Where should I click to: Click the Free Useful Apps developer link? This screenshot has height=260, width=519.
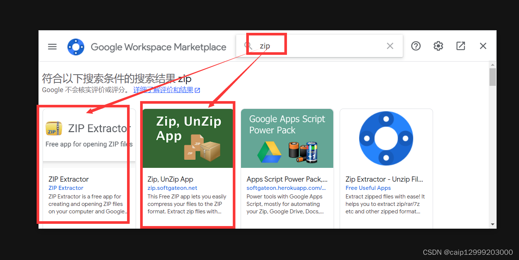368,188
